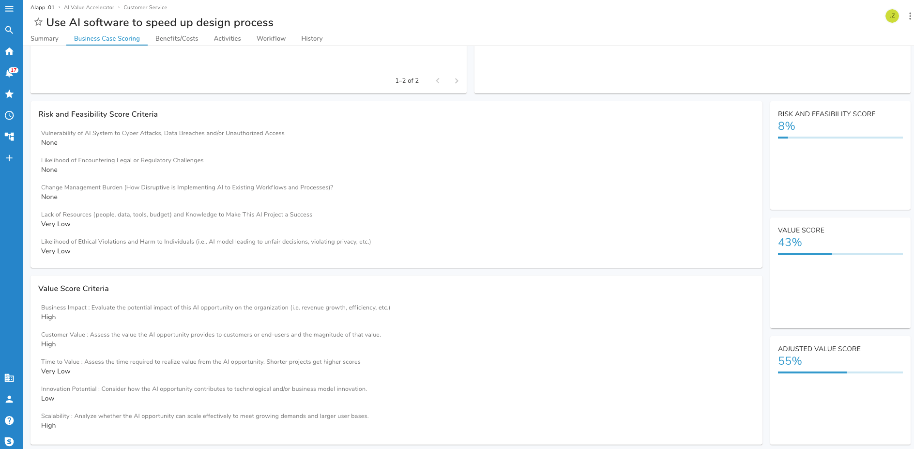Open the hamburger navigation menu
Image resolution: width=914 pixels, height=449 pixels.
pos(9,9)
